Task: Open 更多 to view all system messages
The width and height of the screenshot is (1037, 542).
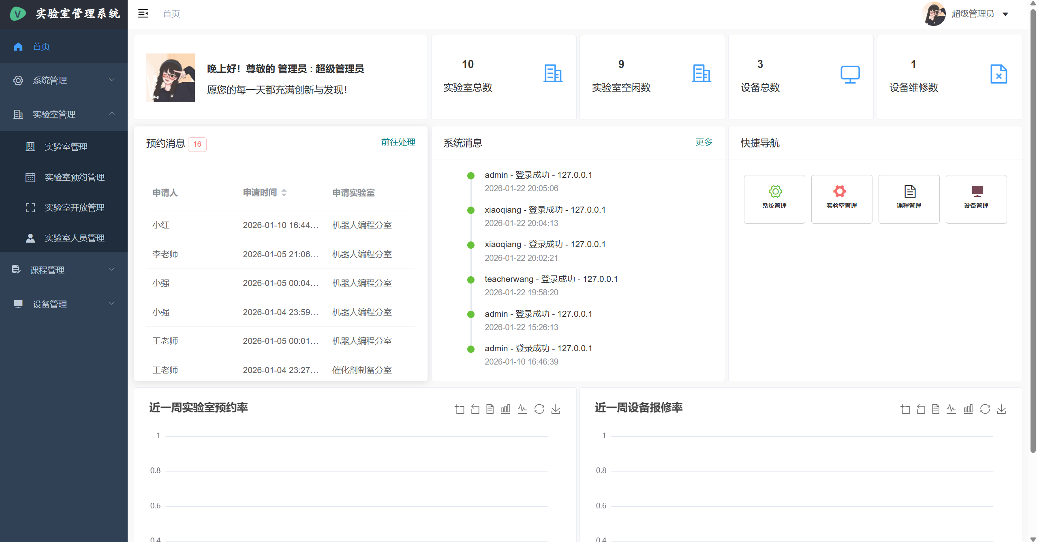Action: (x=703, y=142)
